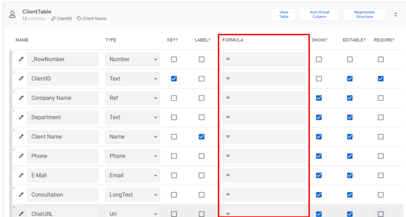Image resolution: width=406 pixels, height=217 pixels.
Task: Expand the Email type dropdown
Action: (132, 175)
